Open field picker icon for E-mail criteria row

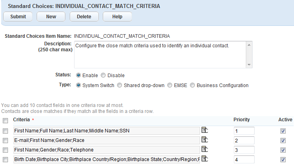pyautogui.click(x=205, y=140)
